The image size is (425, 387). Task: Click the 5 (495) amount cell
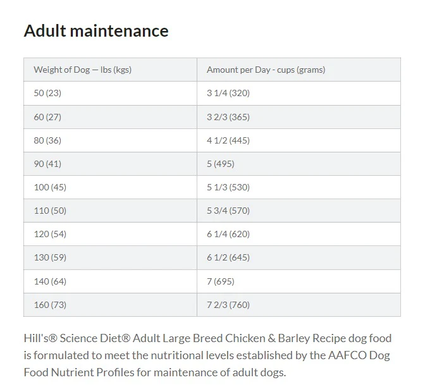[x=299, y=164]
